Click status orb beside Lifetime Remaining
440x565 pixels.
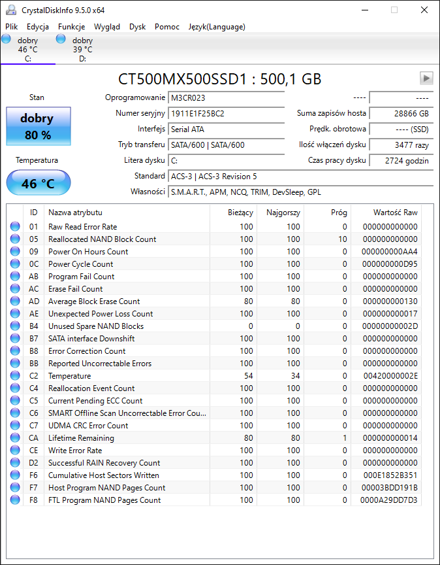pos(15,437)
